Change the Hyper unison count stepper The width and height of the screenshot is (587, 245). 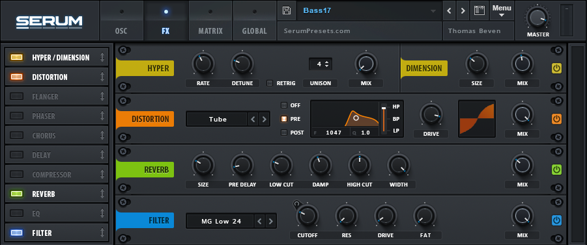327,64
